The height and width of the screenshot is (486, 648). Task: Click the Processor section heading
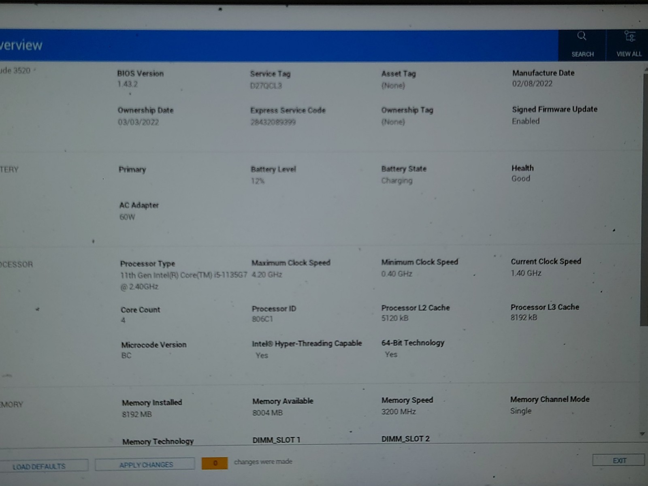17,264
